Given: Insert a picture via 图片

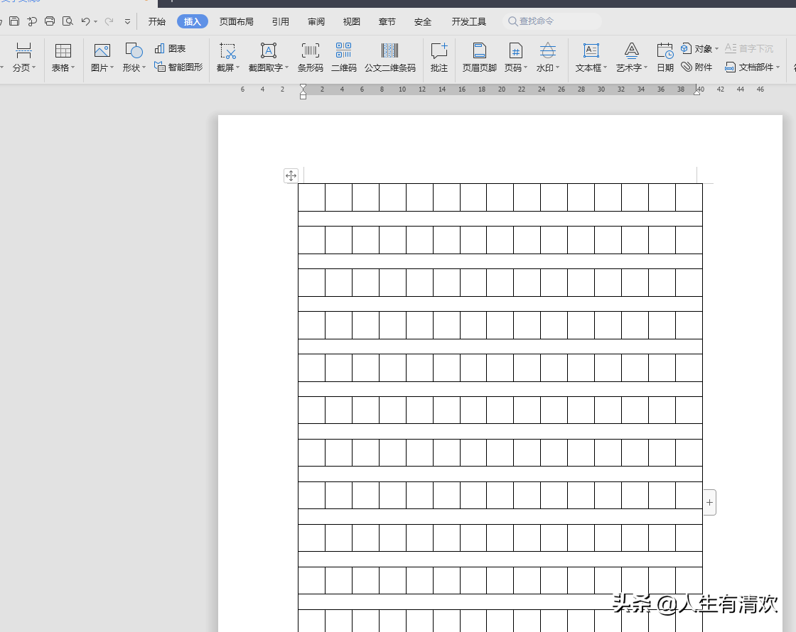Looking at the screenshot, I should pyautogui.click(x=102, y=57).
